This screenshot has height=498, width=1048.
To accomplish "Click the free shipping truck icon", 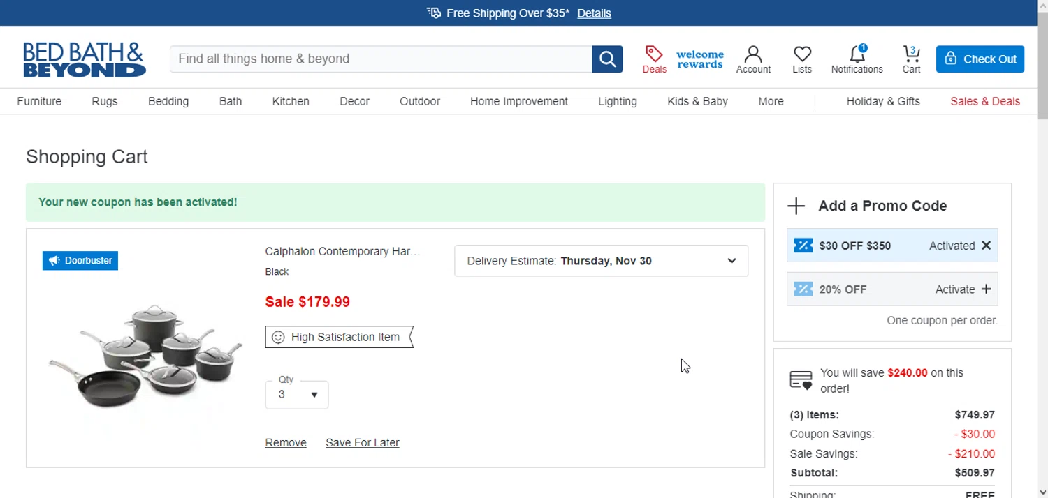I will pyautogui.click(x=434, y=13).
